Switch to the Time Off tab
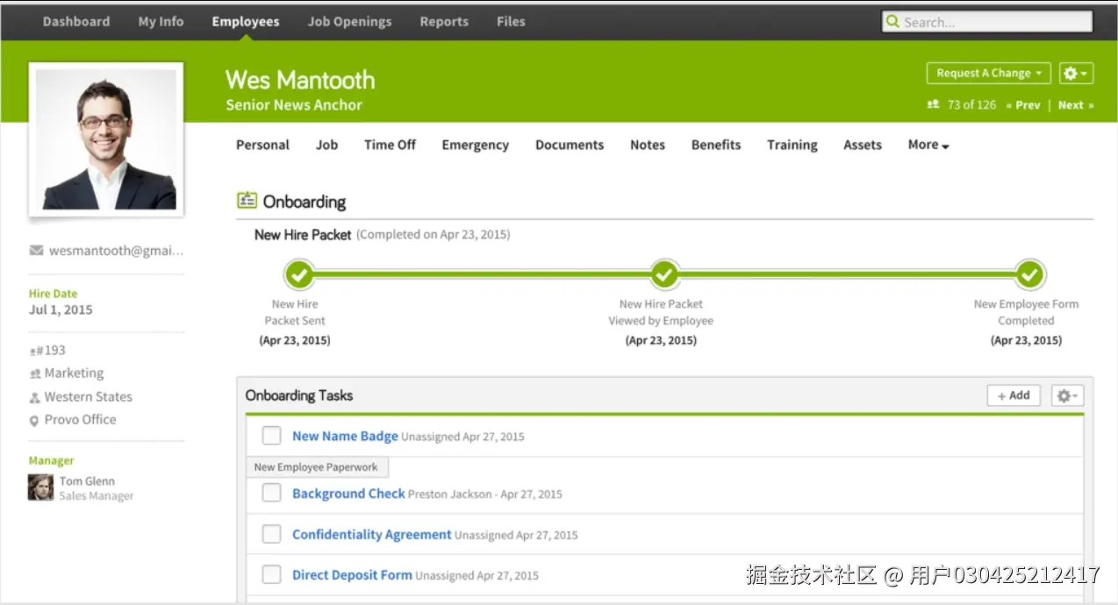The height and width of the screenshot is (605, 1118). point(390,145)
